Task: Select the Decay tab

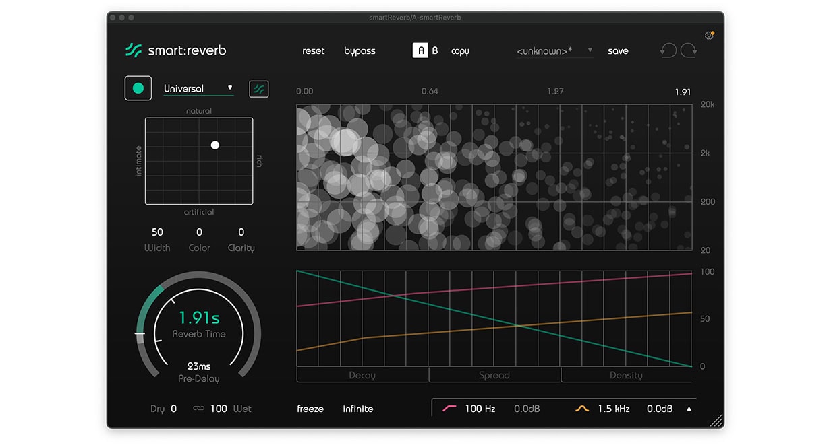Action: (362, 375)
